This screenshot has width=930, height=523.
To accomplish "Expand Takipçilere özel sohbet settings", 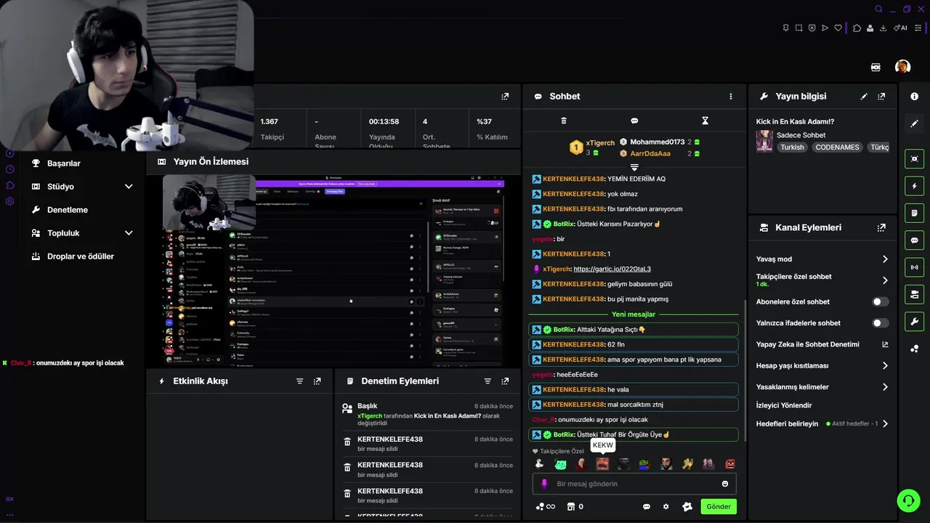I will (x=884, y=280).
